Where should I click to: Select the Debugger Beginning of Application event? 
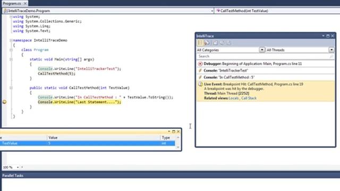266,64
